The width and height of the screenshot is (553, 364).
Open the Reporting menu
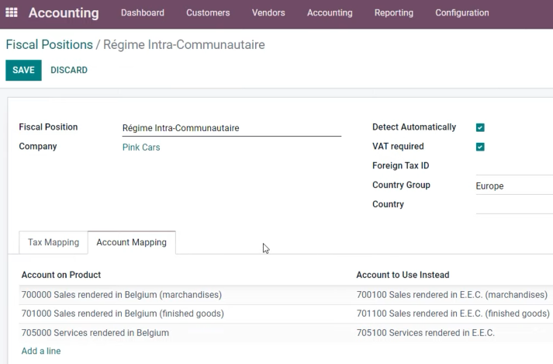point(393,12)
